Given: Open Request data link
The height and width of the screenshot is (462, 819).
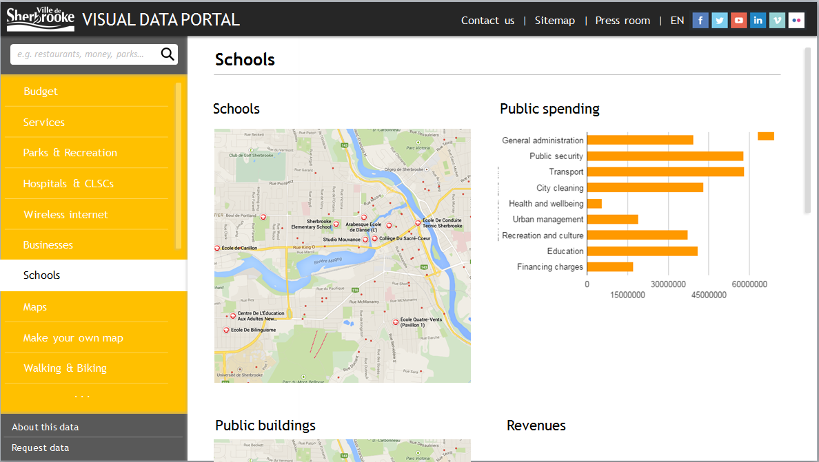Looking at the screenshot, I should [40, 448].
